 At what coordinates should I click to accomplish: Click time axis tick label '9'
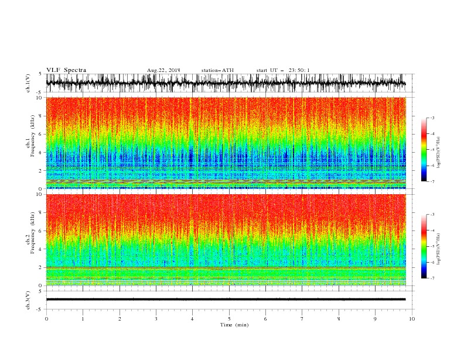375,319
